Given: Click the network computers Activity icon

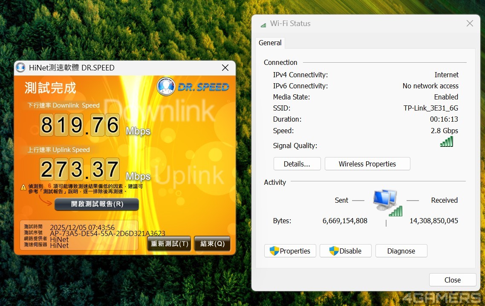Looking at the screenshot, I should coord(387,203).
